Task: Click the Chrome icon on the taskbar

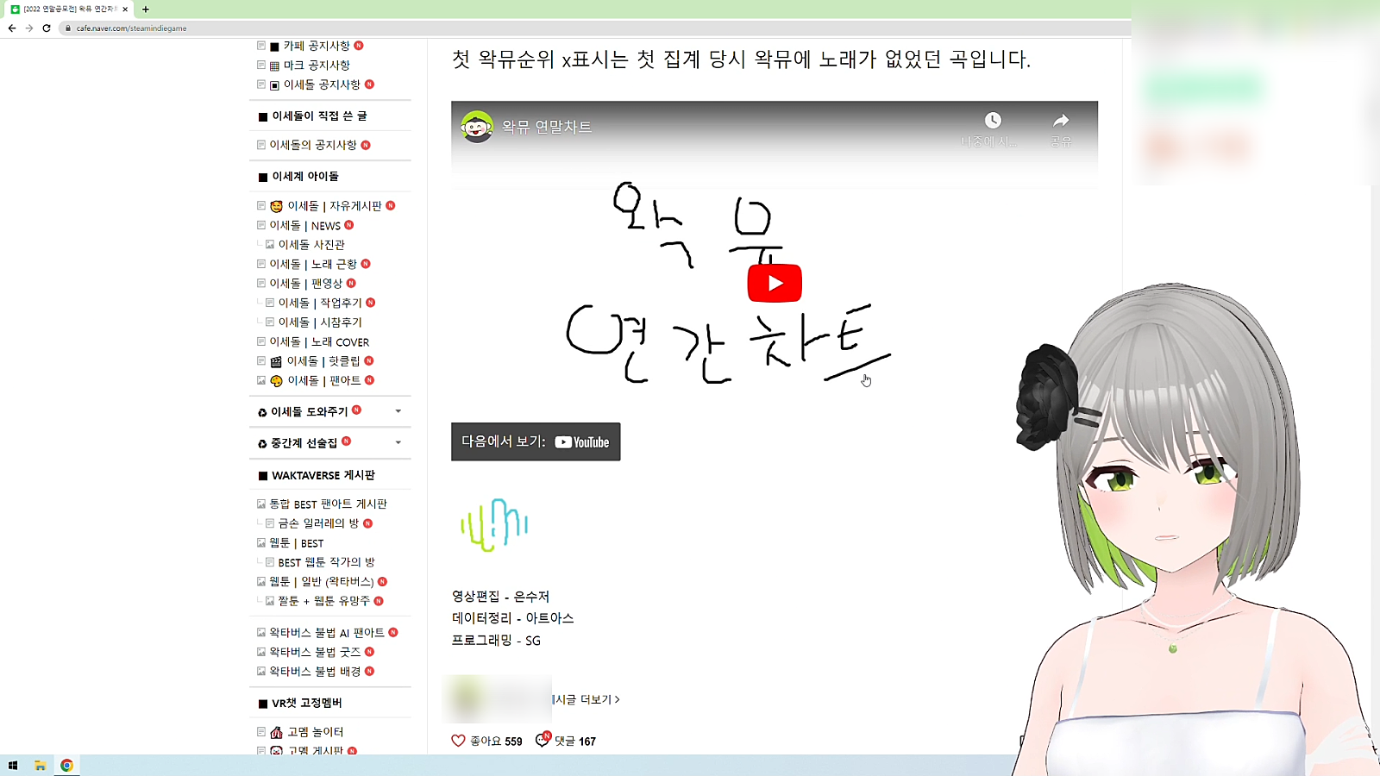Action: tap(66, 766)
